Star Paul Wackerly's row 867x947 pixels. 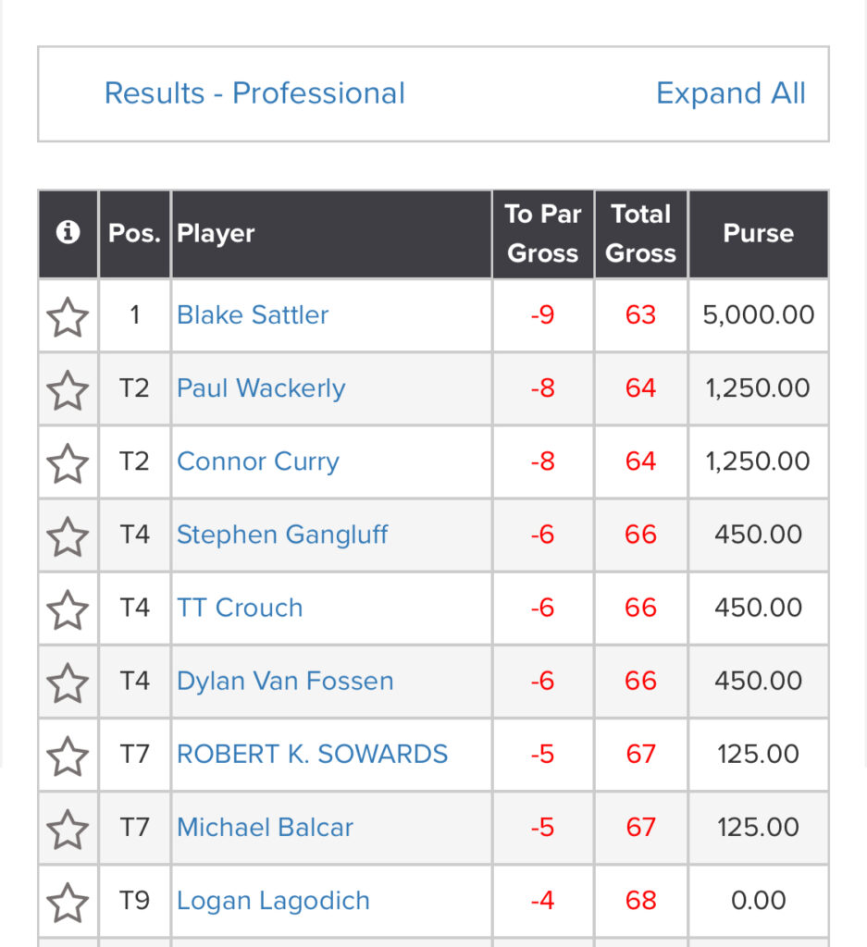[68, 390]
